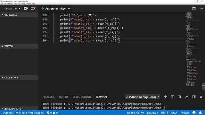Change the CRLF end-of-line sequence
Viewport: 205px width, 115px height.
coord(174,113)
